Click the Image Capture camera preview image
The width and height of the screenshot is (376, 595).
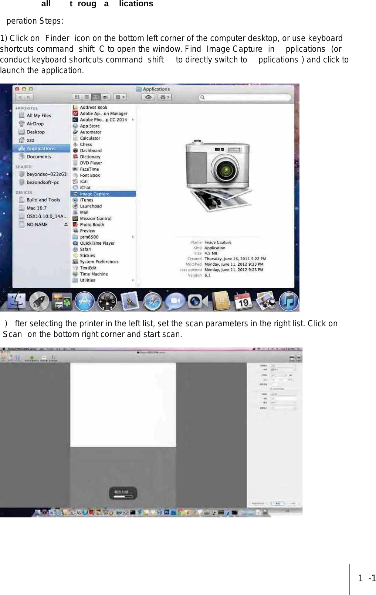219,176
